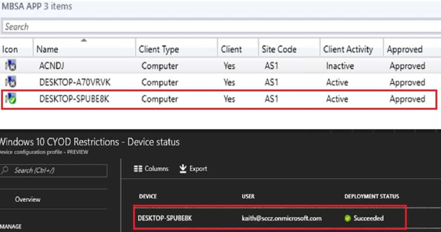Screen dimensions: 441x232
Task: Click the Site Code column header
Action: 279,50
